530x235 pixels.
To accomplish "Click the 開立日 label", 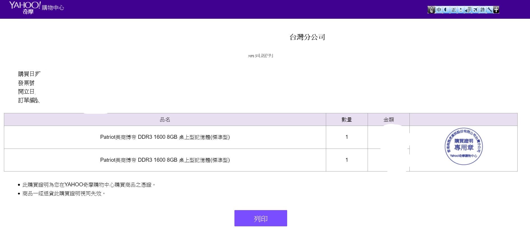I will pos(26,91).
